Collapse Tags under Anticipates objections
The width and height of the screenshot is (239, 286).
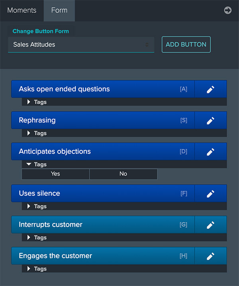tap(37, 164)
